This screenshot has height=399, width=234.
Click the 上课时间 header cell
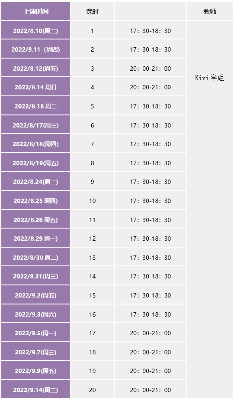(x=35, y=11)
